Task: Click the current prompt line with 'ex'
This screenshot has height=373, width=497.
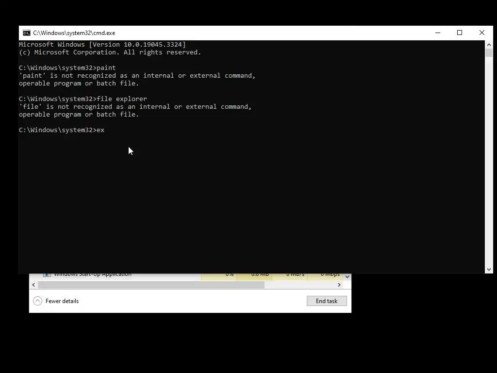Action: tap(62, 130)
